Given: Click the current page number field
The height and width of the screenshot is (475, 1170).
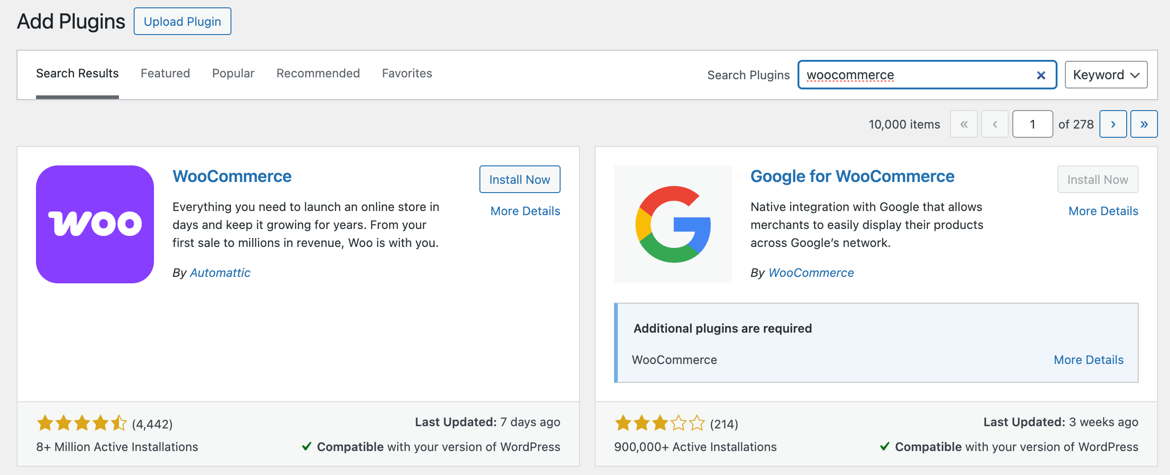Looking at the screenshot, I should [x=1033, y=124].
